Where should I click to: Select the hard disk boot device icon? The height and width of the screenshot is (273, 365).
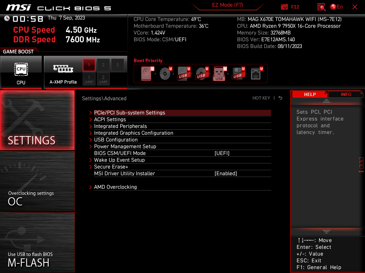(x=147, y=74)
